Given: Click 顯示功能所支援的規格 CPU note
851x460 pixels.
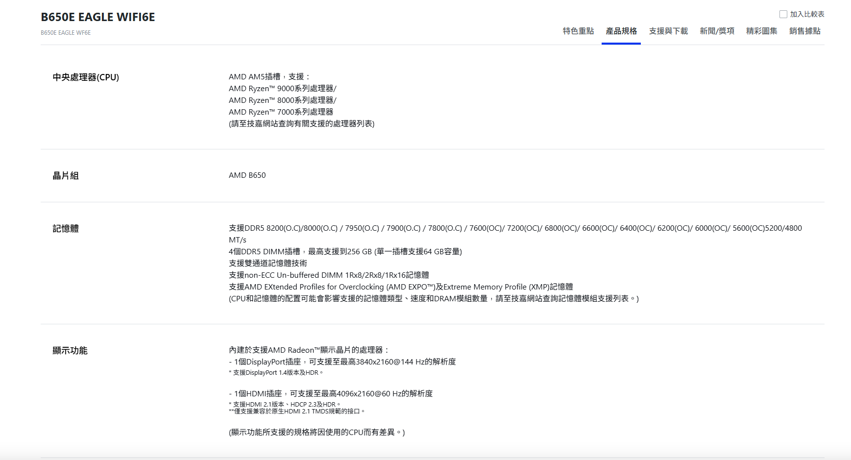Looking at the screenshot, I should pyautogui.click(x=317, y=433).
